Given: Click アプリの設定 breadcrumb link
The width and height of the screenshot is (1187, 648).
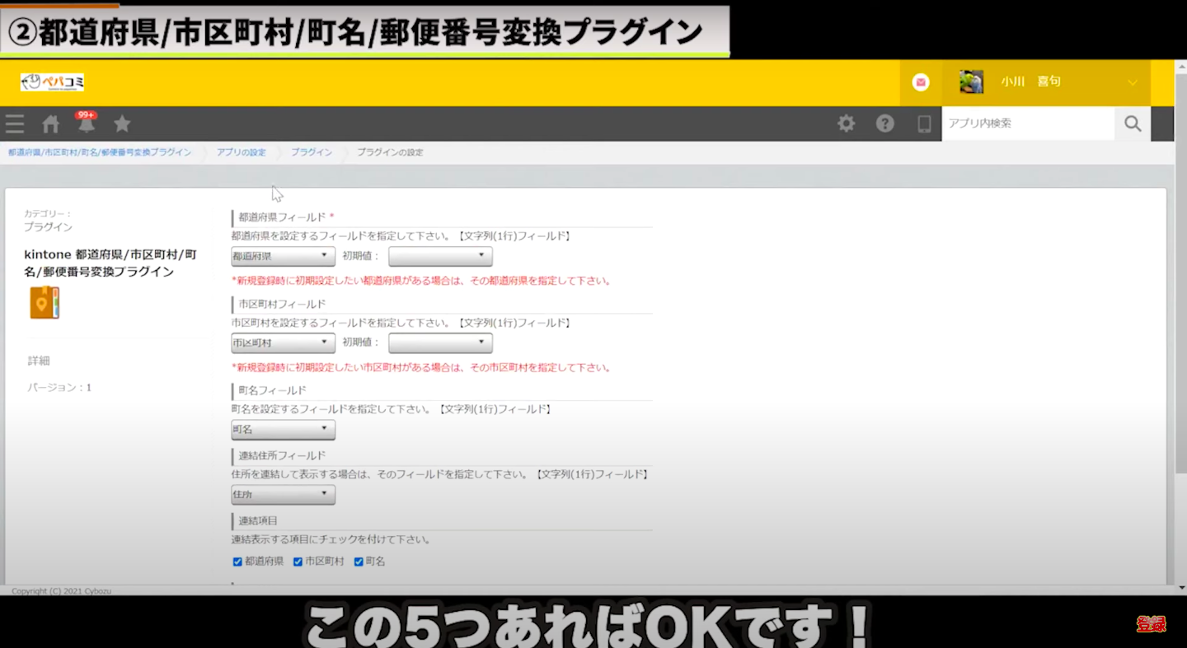Looking at the screenshot, I should (x=241, y=152).
